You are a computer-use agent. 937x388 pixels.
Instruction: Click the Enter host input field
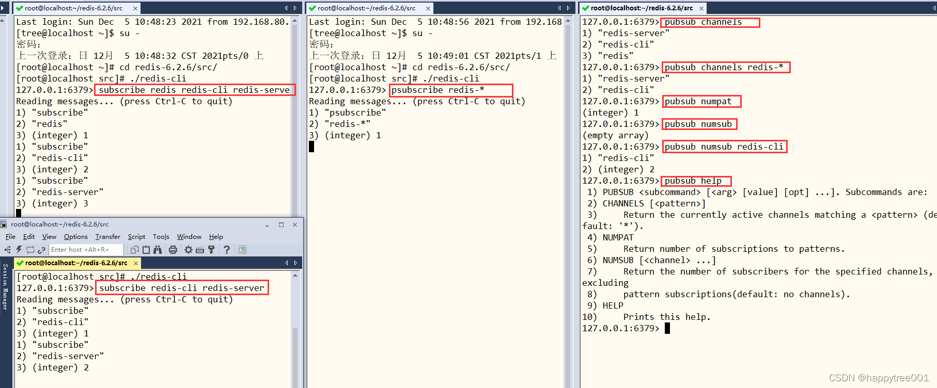(x=86, y=250)
